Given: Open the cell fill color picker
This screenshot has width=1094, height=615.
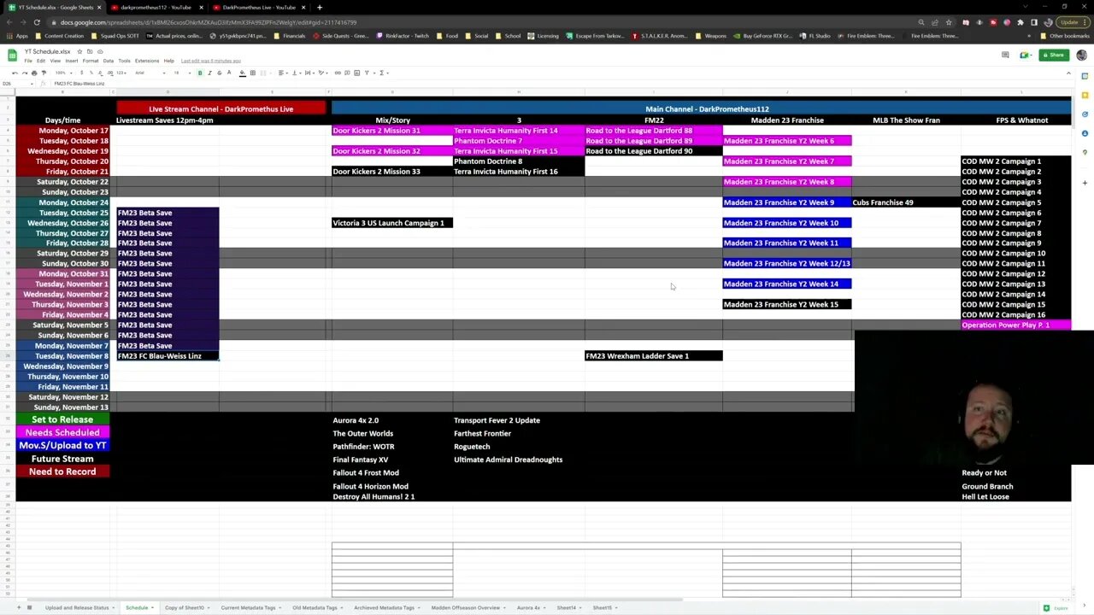Looking at the screenshot, I should 242,73.
